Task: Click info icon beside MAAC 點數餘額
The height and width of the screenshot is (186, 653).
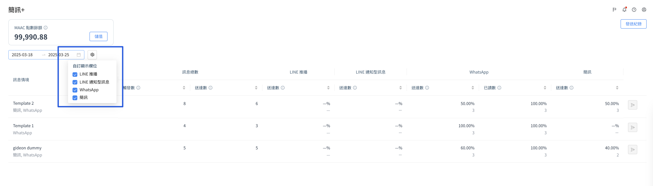Action: click(x=46, y=28)
